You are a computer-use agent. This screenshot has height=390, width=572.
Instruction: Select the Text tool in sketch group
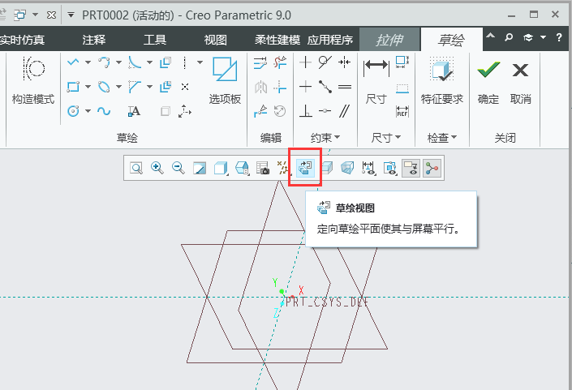(x=134, y=111)
